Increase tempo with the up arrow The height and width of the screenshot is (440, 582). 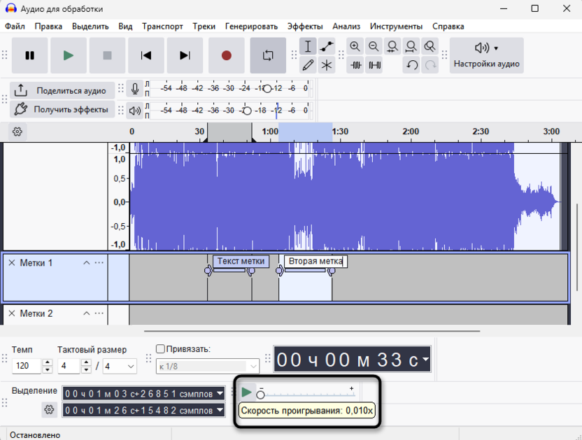point(47,362)
